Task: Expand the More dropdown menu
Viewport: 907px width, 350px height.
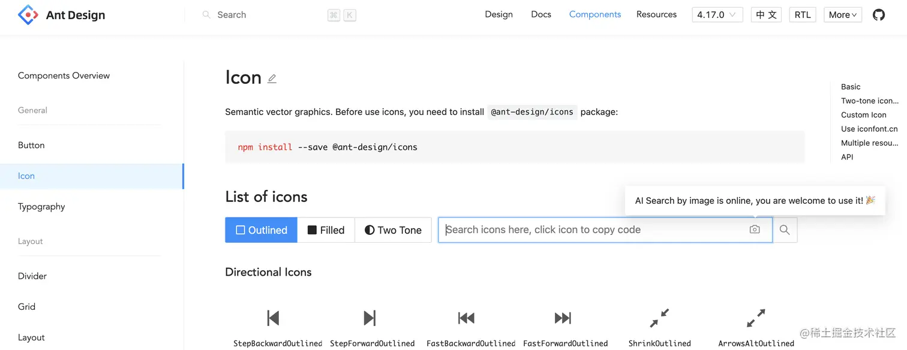Action: coord(842,15)
